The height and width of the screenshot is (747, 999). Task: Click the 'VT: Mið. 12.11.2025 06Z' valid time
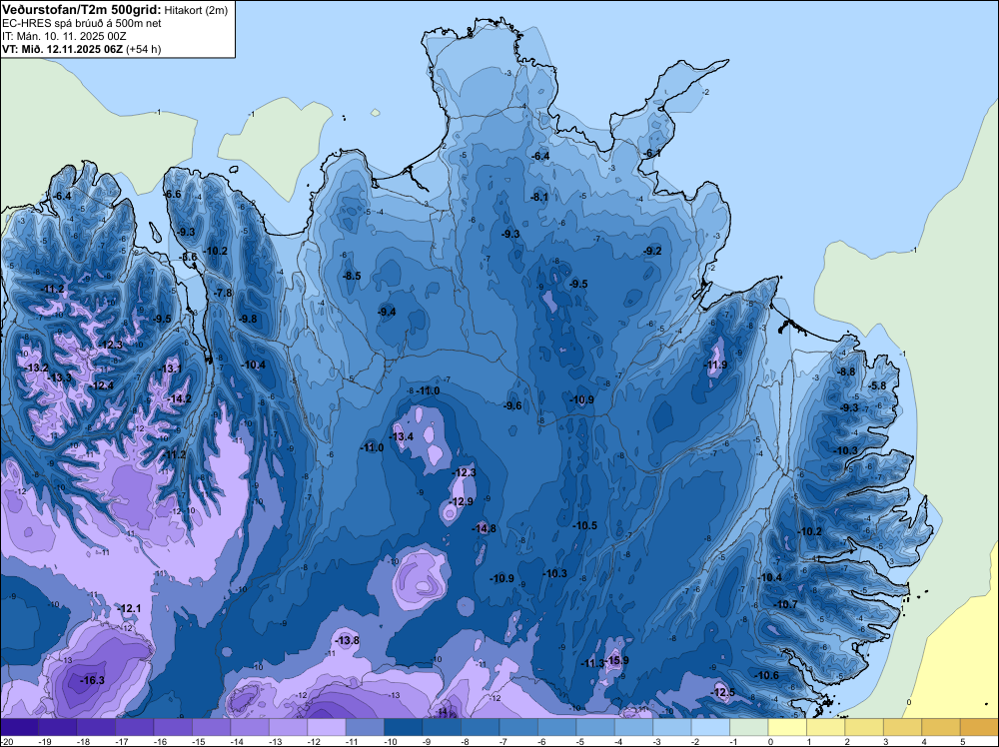click(x=62, y=49)
